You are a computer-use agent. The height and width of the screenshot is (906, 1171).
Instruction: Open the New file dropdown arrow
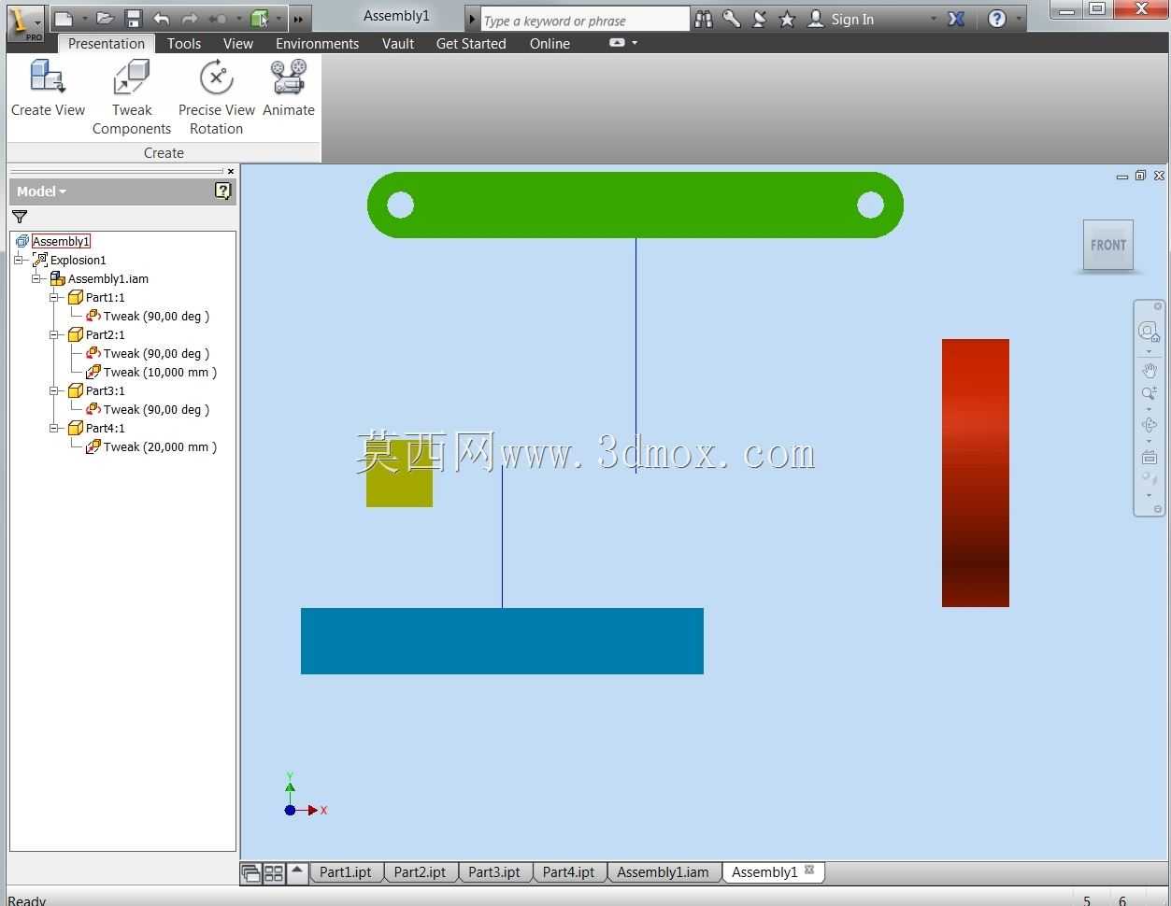click(x=84, y=19)
